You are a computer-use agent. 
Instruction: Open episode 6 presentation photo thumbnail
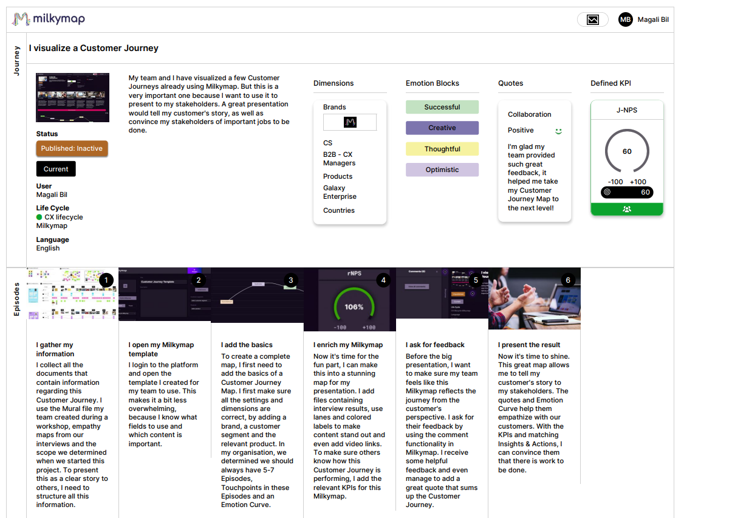click(x=534, y=298)
